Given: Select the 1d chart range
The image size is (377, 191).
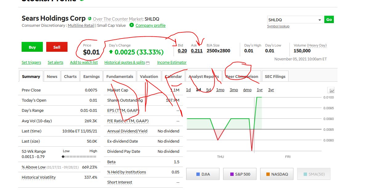Looking at the screenshot, I should 188,90.
